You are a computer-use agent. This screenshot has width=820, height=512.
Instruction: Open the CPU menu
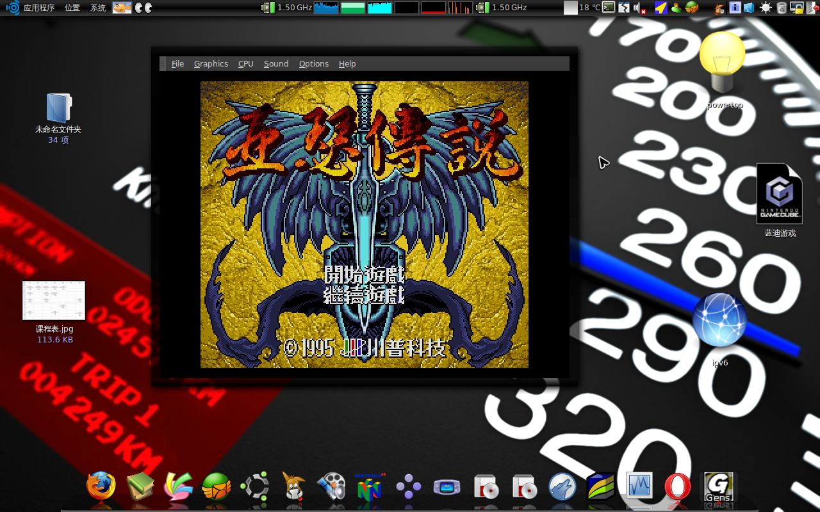[245, 64]
